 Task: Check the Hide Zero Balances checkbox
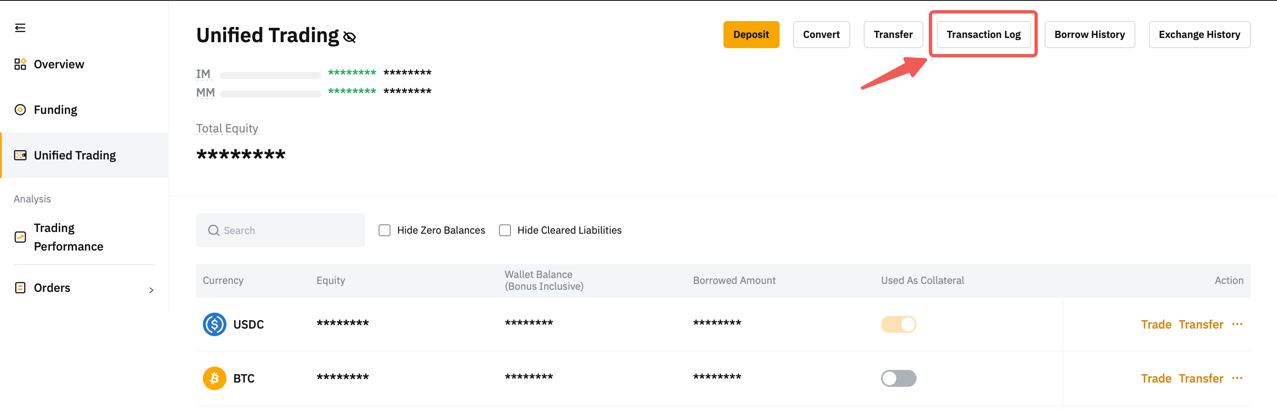(384, 230)
